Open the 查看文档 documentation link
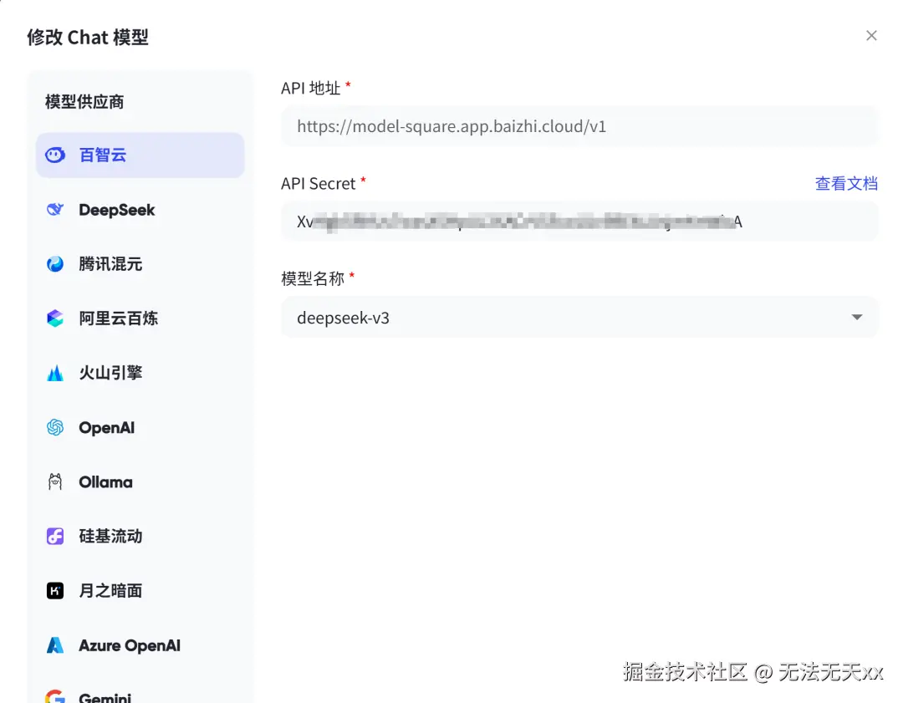Screen dimensions: 903x703 pos(846,183)
